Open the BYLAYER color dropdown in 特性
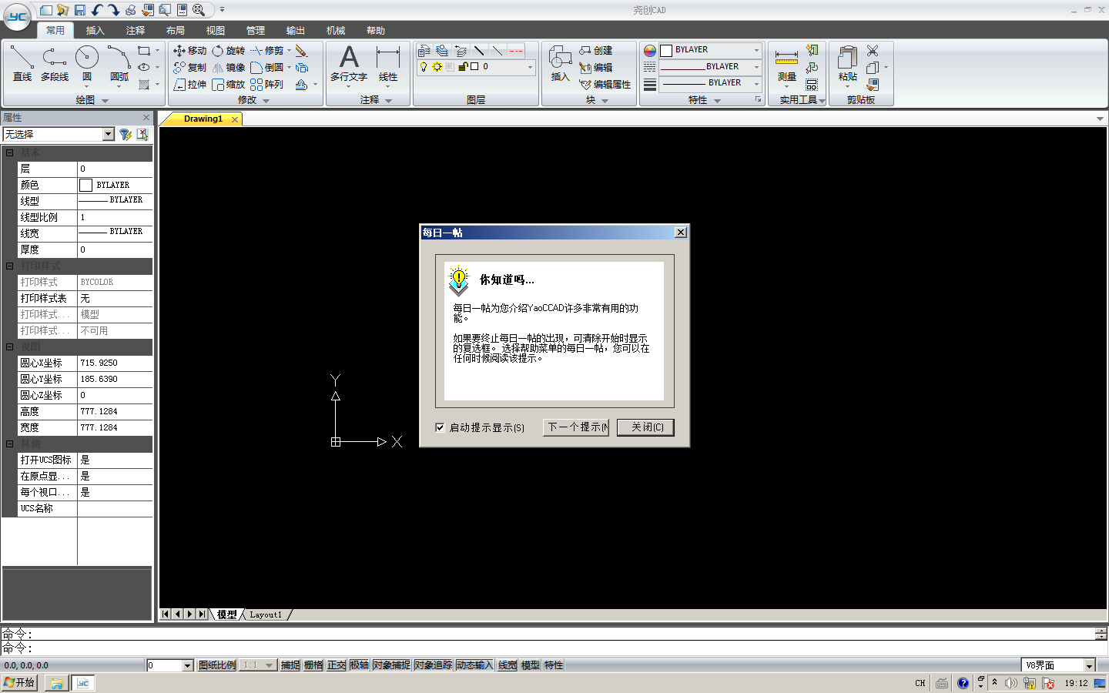Image resolution: width=1109 pixels, height=693 pixels. click(756, 50)
